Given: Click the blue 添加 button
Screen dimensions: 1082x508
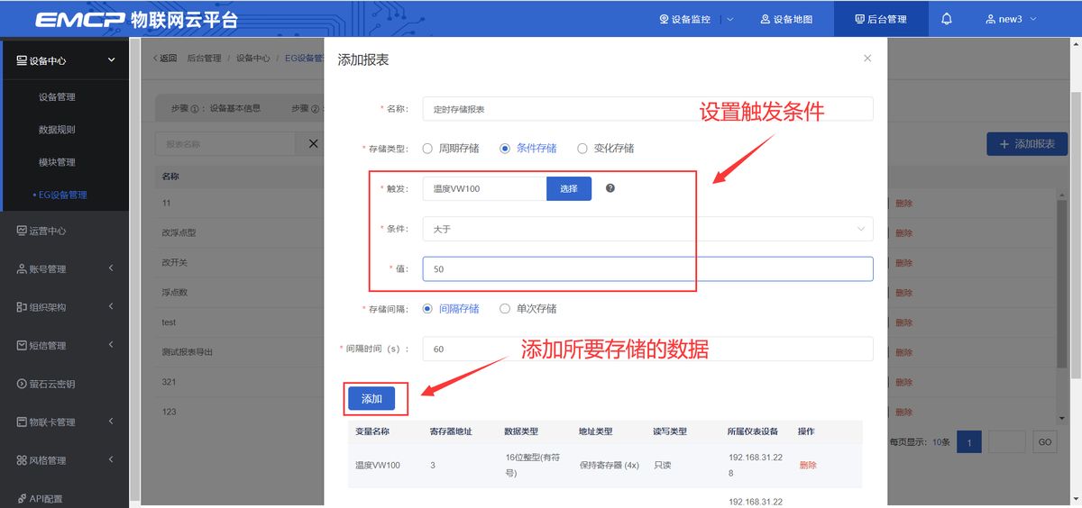Looking at the screenshot, I should tap(371, 399).
